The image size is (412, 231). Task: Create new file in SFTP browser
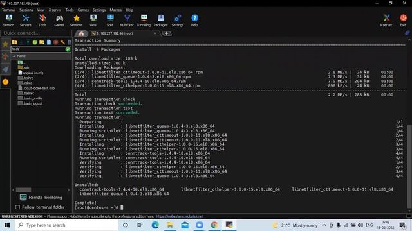point(49,42)
